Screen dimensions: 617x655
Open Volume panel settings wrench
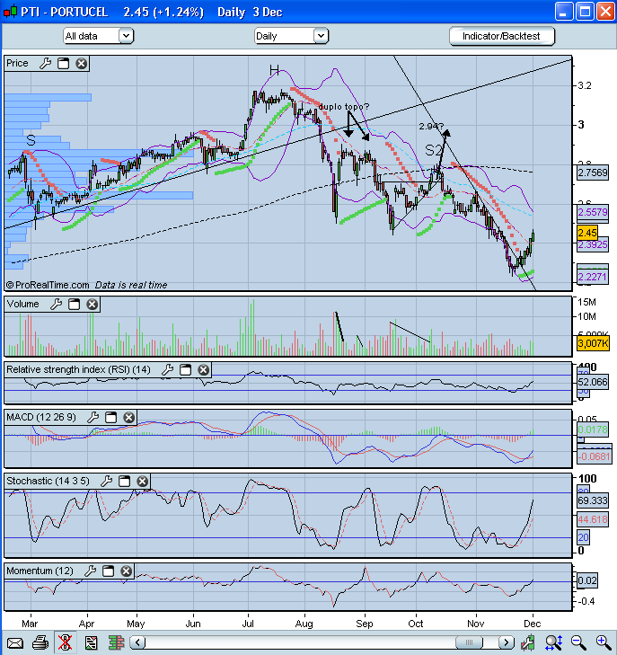[x=56, y=304]
